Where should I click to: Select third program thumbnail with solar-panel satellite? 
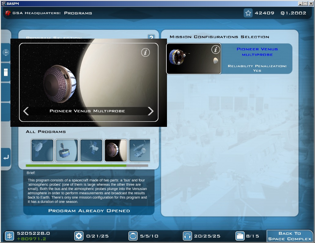91,150
